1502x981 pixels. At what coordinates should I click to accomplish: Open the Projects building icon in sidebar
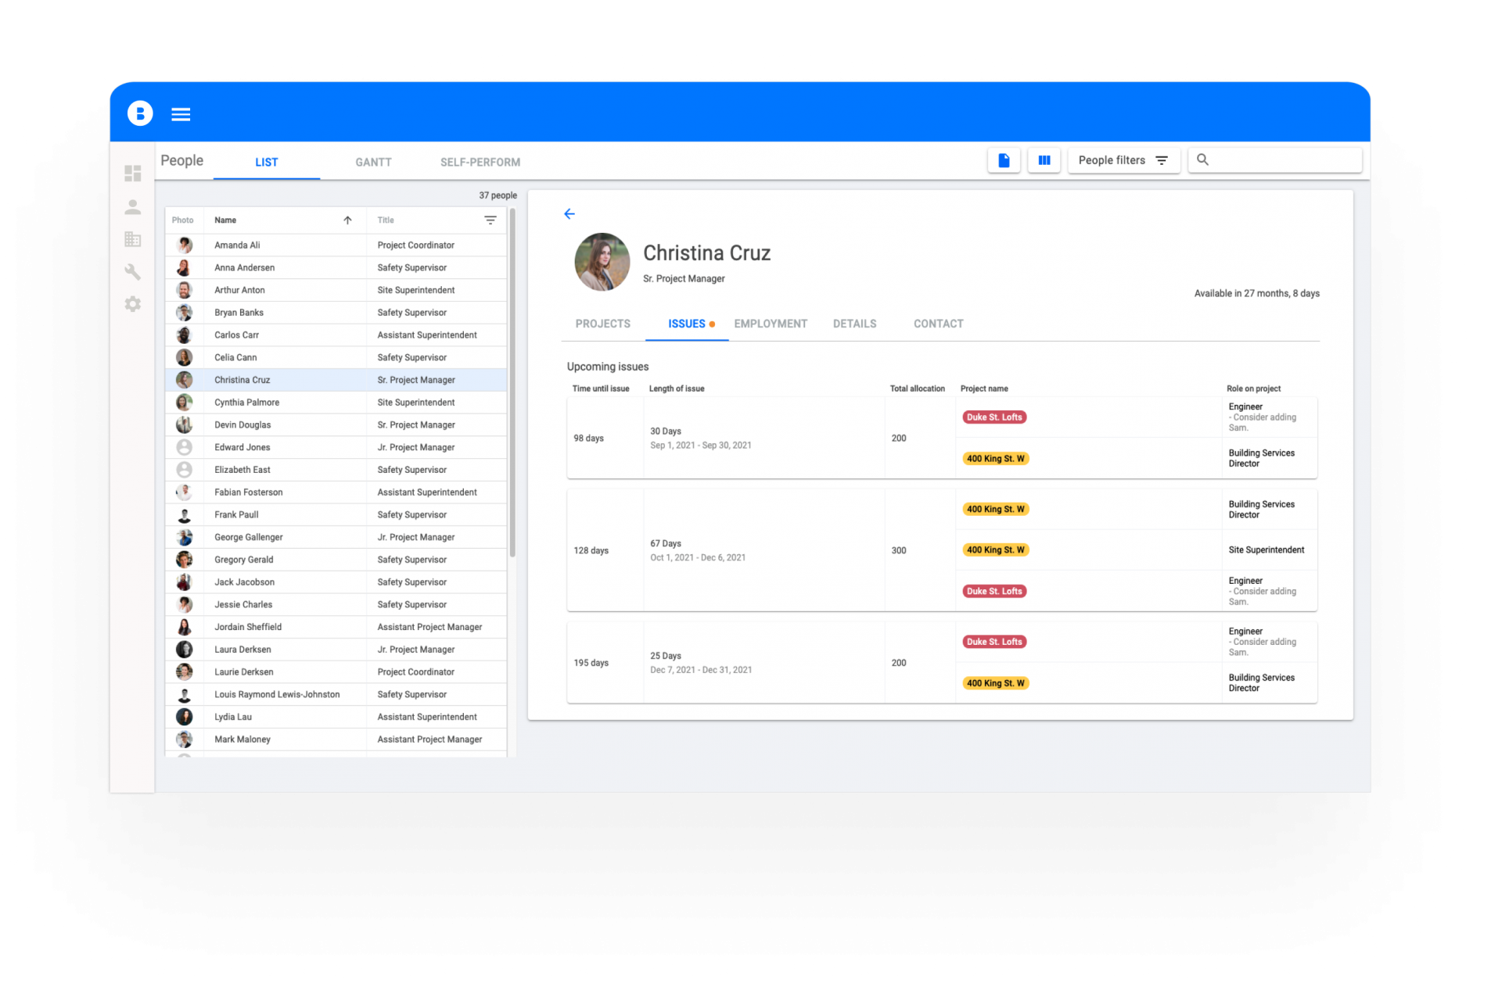(133, 239)
